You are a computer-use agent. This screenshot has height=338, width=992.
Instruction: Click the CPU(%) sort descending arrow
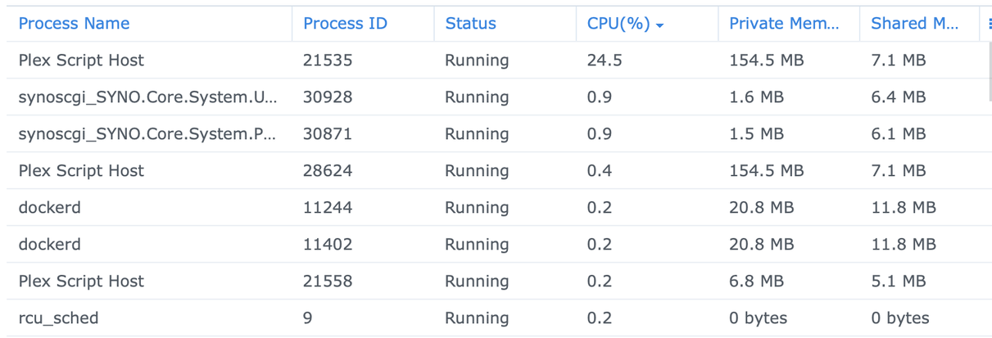pos(660,25)
